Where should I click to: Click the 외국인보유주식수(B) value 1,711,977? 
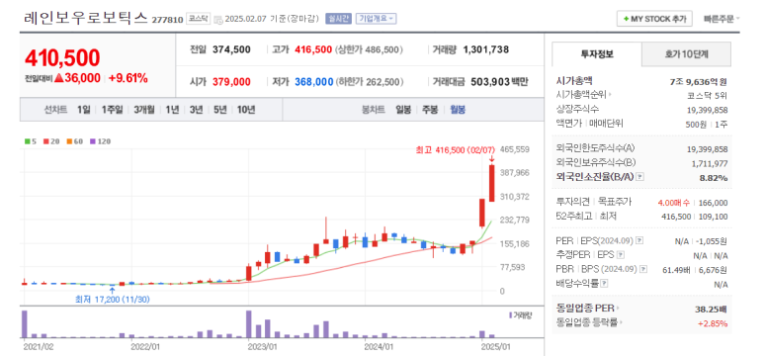[710, 163]
